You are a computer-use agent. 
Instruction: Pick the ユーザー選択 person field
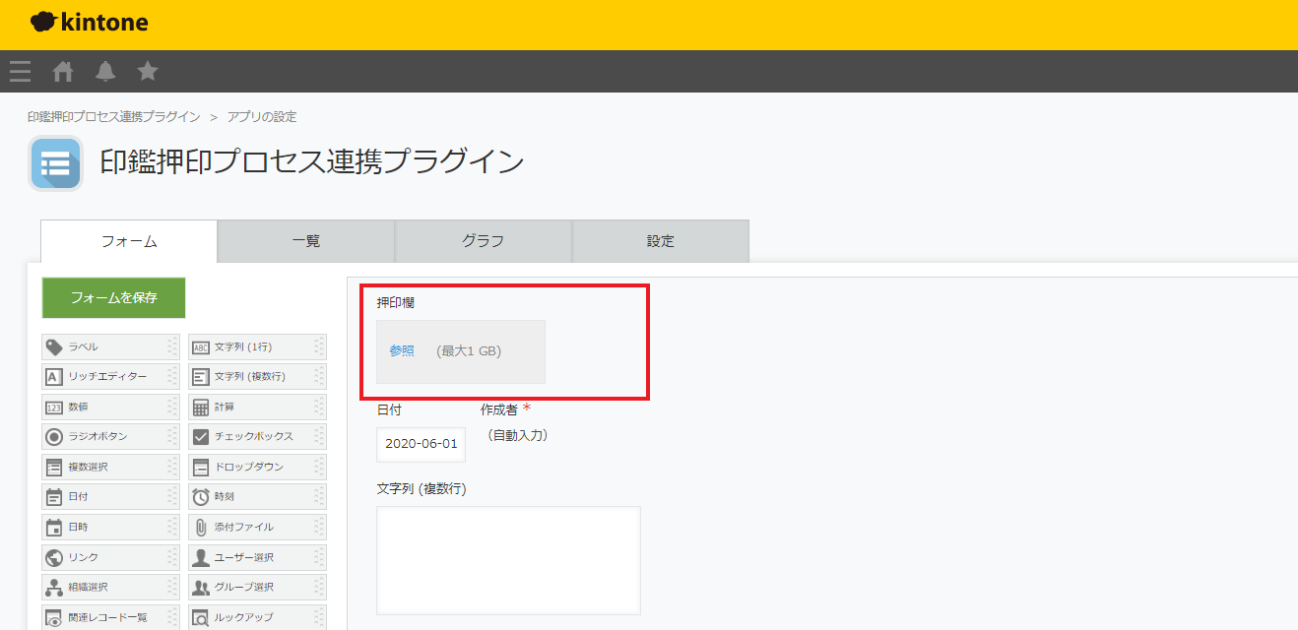[x=257, y=557]
